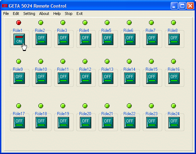Switch on the Röle2 relay
This screenshot has height=154, width=196.
pyautogui.click(x=41, y=40)
